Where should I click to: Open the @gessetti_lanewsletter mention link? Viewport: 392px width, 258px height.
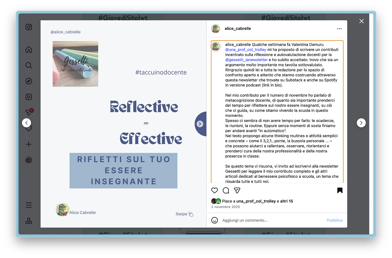click(246, 60)
